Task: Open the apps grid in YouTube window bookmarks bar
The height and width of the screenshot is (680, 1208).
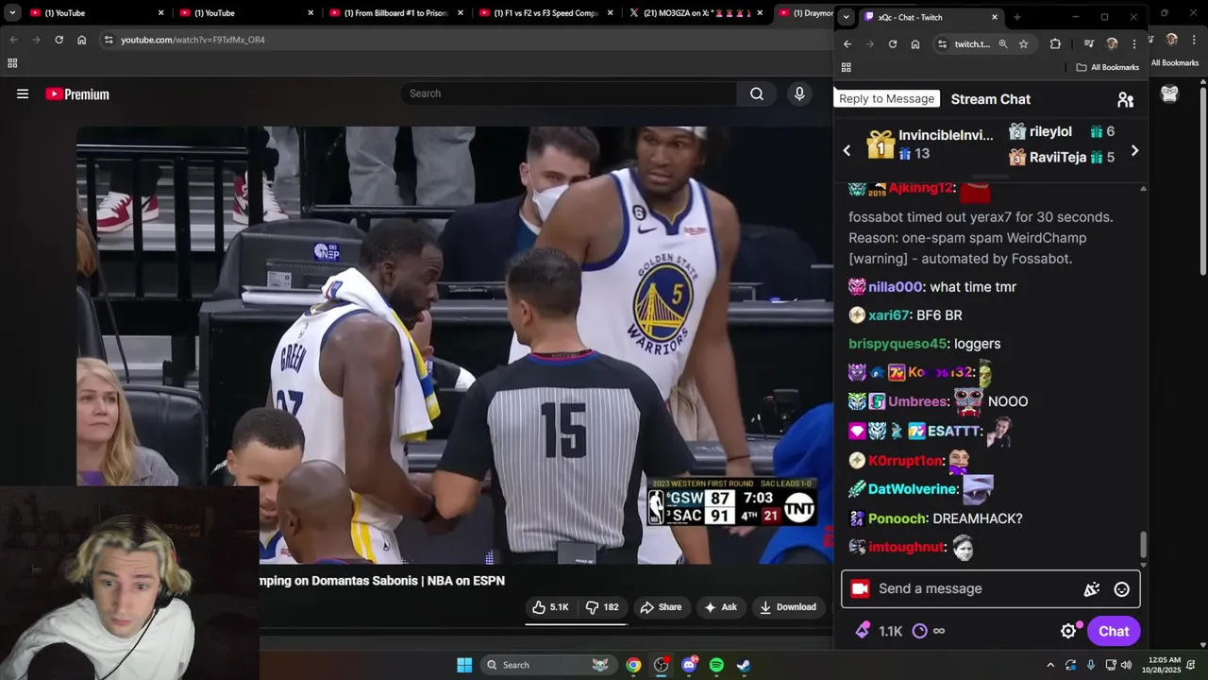Action: pos(12,63)
